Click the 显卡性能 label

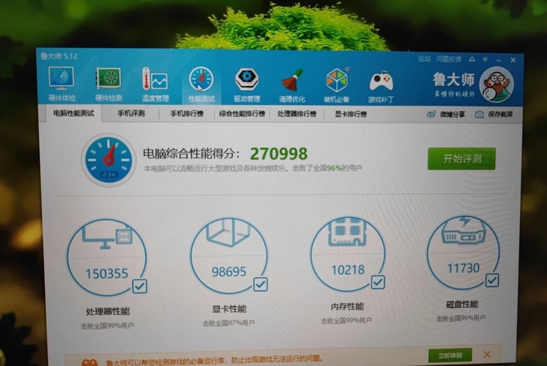coord(229,309)
